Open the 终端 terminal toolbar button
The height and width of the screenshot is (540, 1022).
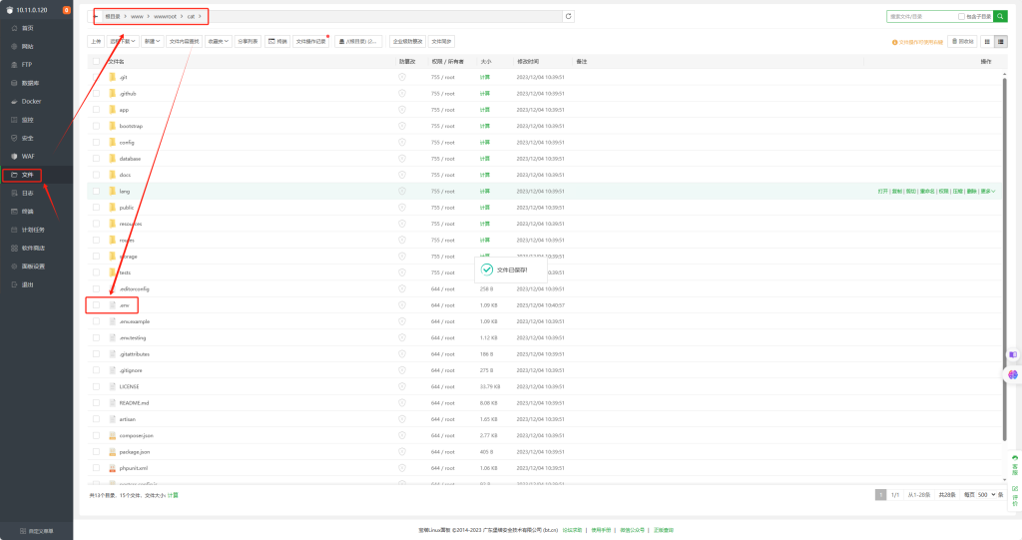[277, 41]
